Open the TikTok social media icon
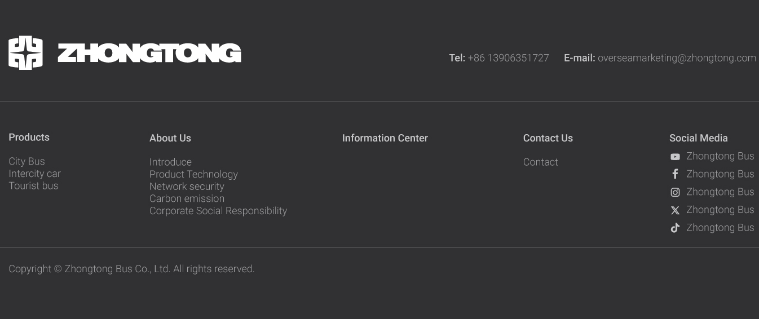This screenshot has width=759, height=319. point(675,228)
